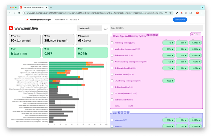212x137 pixels.
Task: Click the arrow icon in URL heading
Action: (128, 113)
